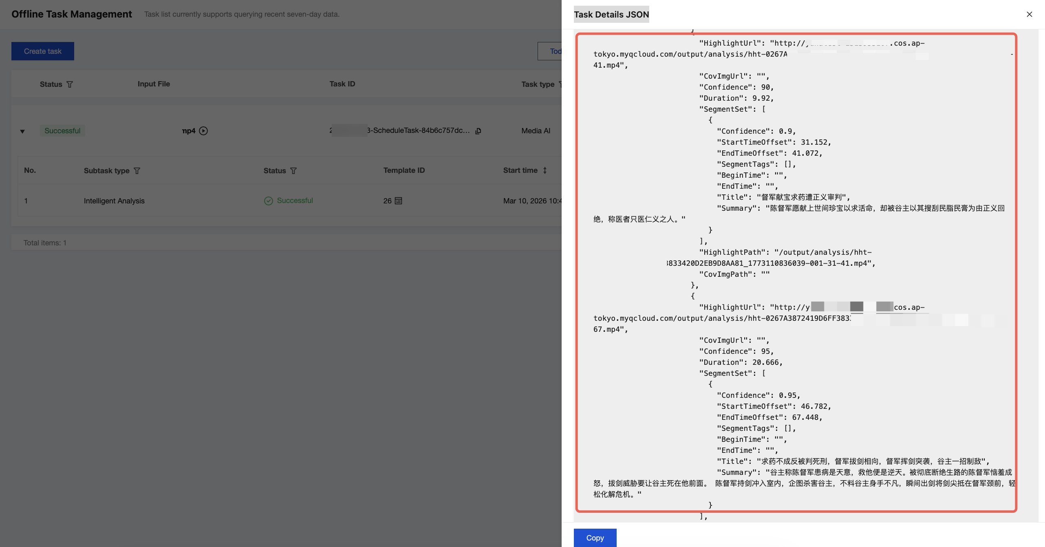Viewport: 1045px width, 547px height.
Task: Play the input mp4 file preview
Action: (203, 131)
